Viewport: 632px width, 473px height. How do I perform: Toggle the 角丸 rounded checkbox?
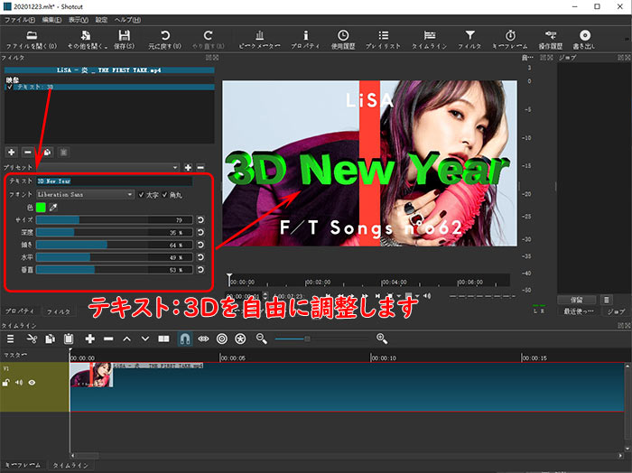point(164,195)
